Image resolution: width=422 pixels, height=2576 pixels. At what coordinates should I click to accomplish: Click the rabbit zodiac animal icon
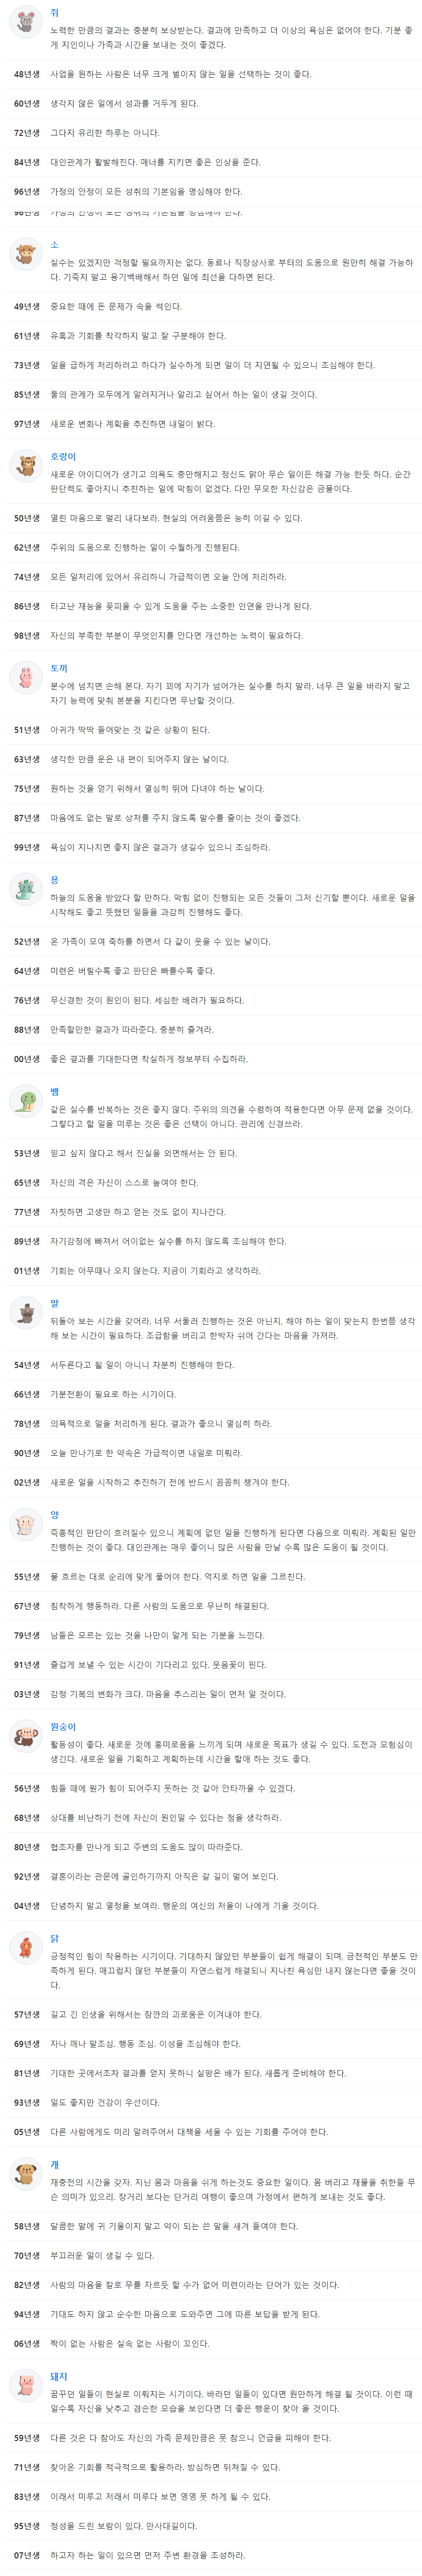(x=25, y=677)
